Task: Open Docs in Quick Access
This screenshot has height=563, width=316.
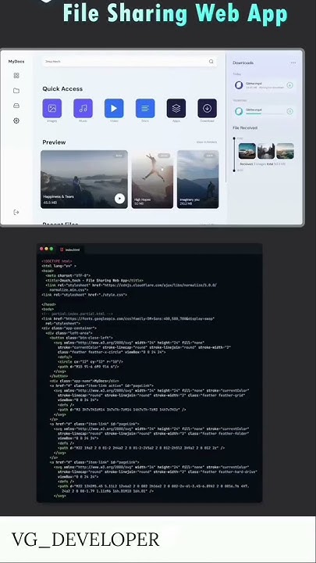Action: pos(145,108)
